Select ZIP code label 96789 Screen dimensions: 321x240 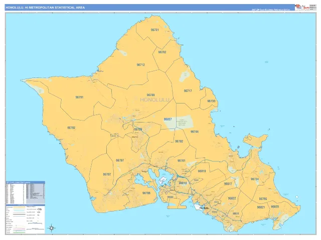(138, 129)
